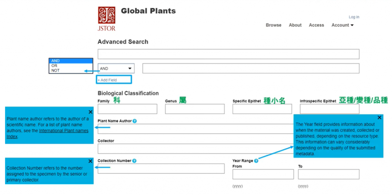Viewport: 392px width, 195px height.
Task: Click help icon beside Plant Name Author
Action: [x=134, y=121]
